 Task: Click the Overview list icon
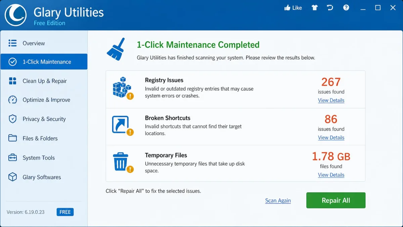coord(12,43)
